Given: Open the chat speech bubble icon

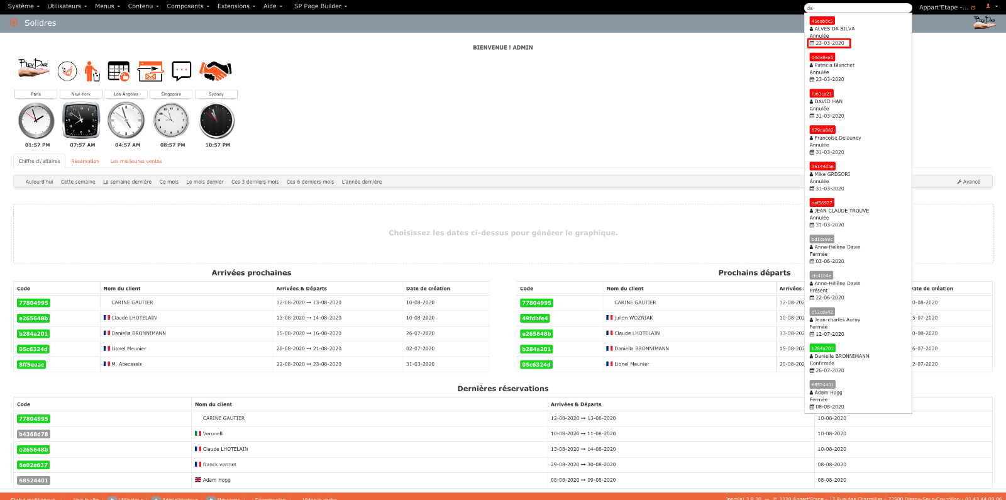Looking at the screenshot, I should (x=181, y=70).
